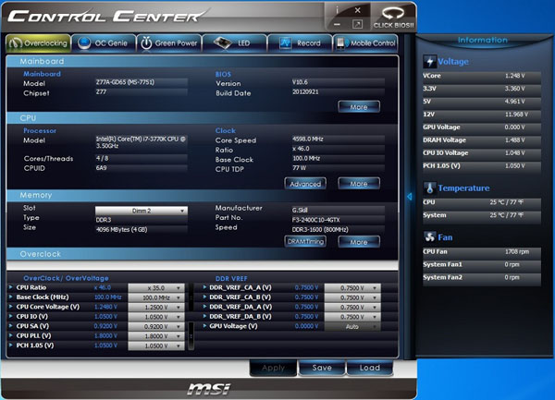Image resolution: width=555 pixels, height=400 pixels.
Task: Open GPU Voltage Auto dropdown
Action: click(352, 326)
